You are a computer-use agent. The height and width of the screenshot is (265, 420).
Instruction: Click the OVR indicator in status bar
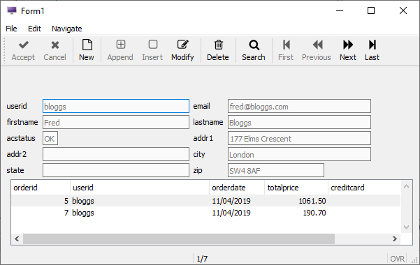pos(397,259)
